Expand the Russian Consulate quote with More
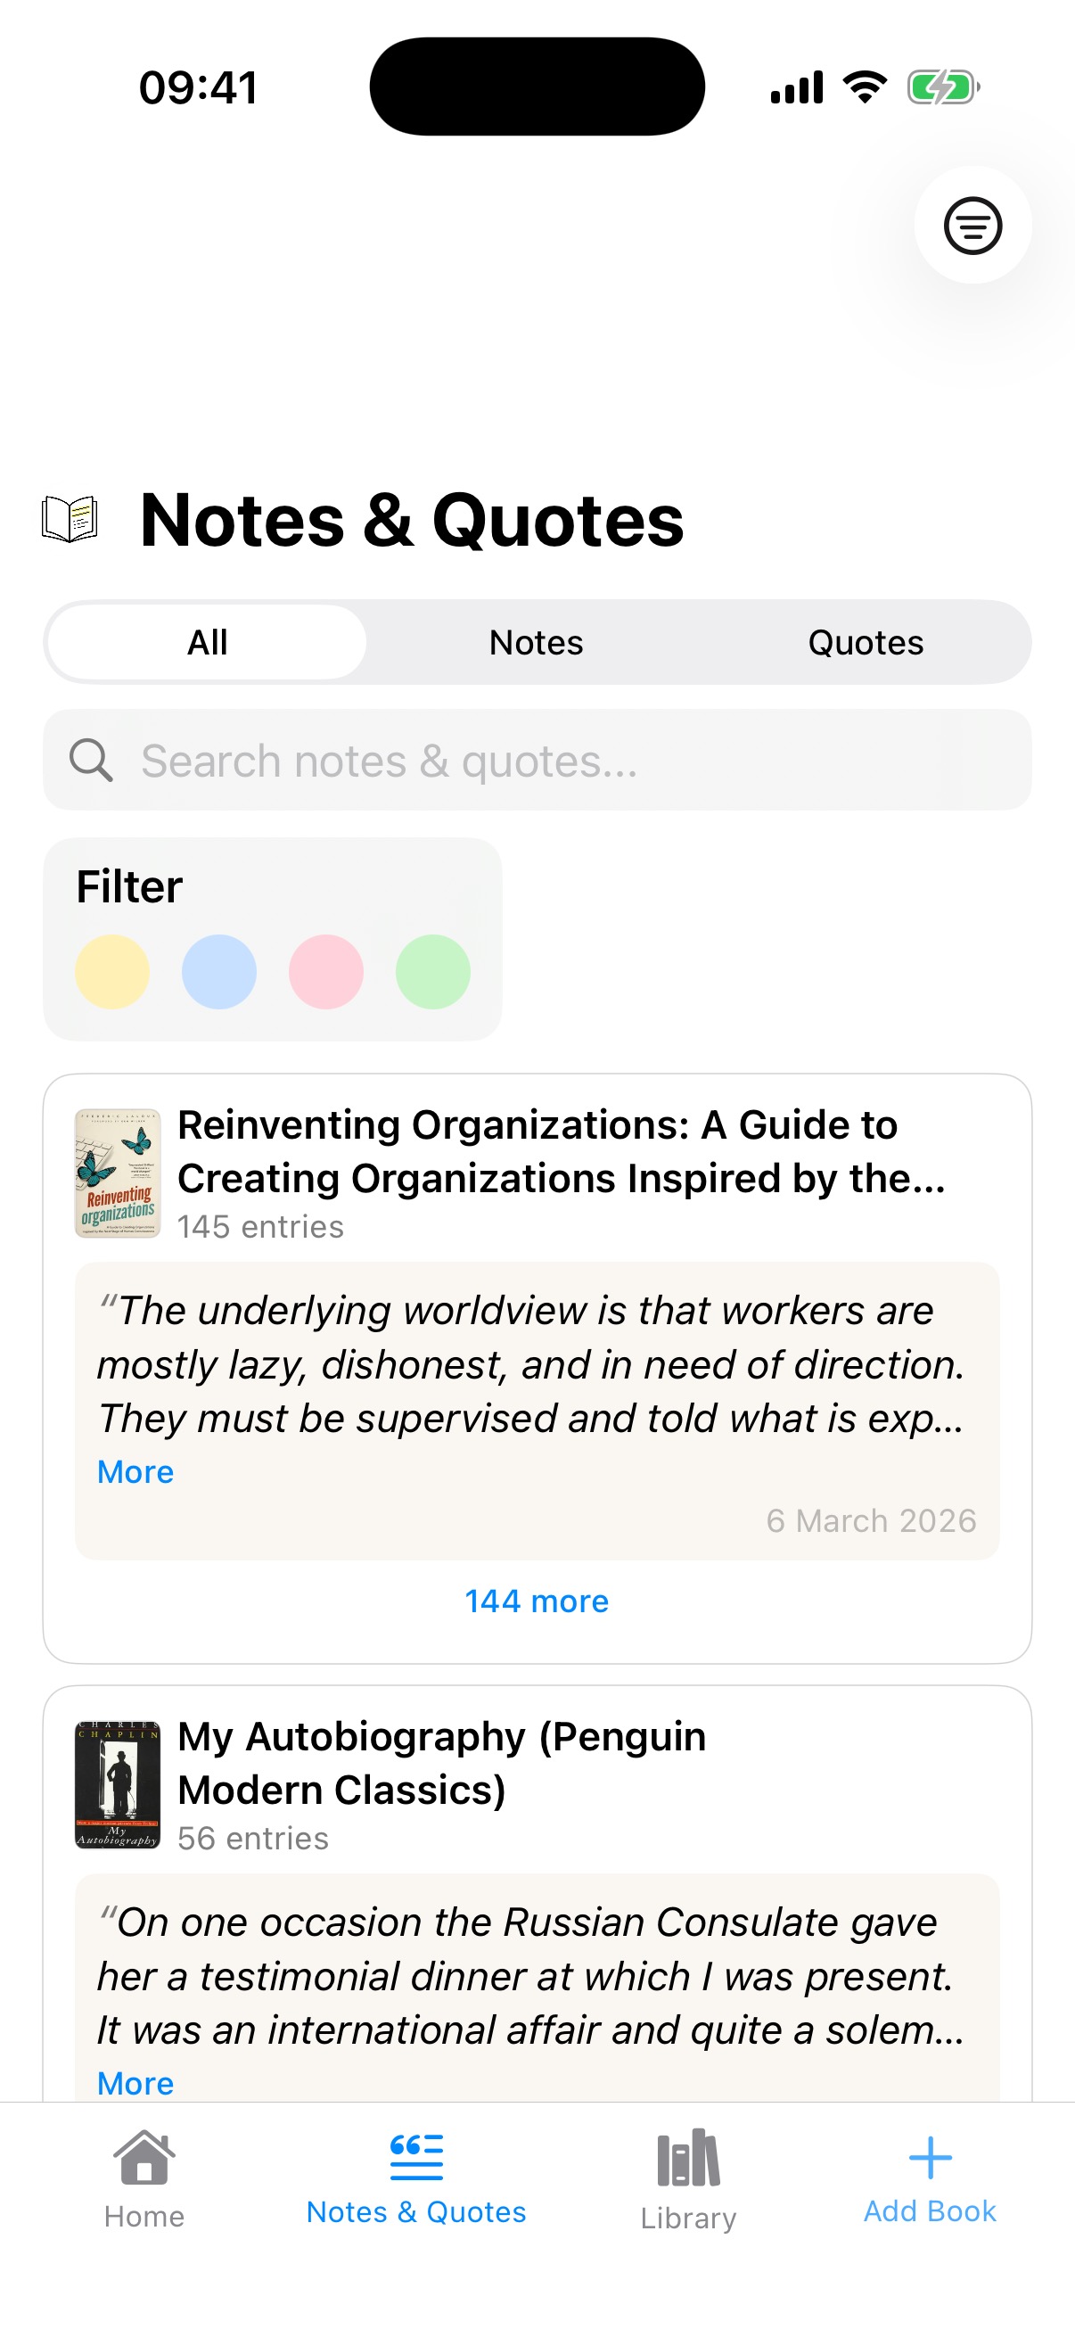The height and width of the screenshot is (2338, 1075). (x=135, y=2083)
